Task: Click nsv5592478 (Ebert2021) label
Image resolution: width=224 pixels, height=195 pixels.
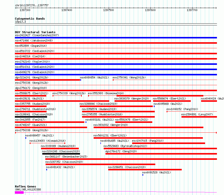Action: point(132,120)
